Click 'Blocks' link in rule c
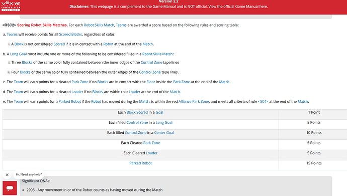This screenshot has width=347, height=196. click(103, 82)
